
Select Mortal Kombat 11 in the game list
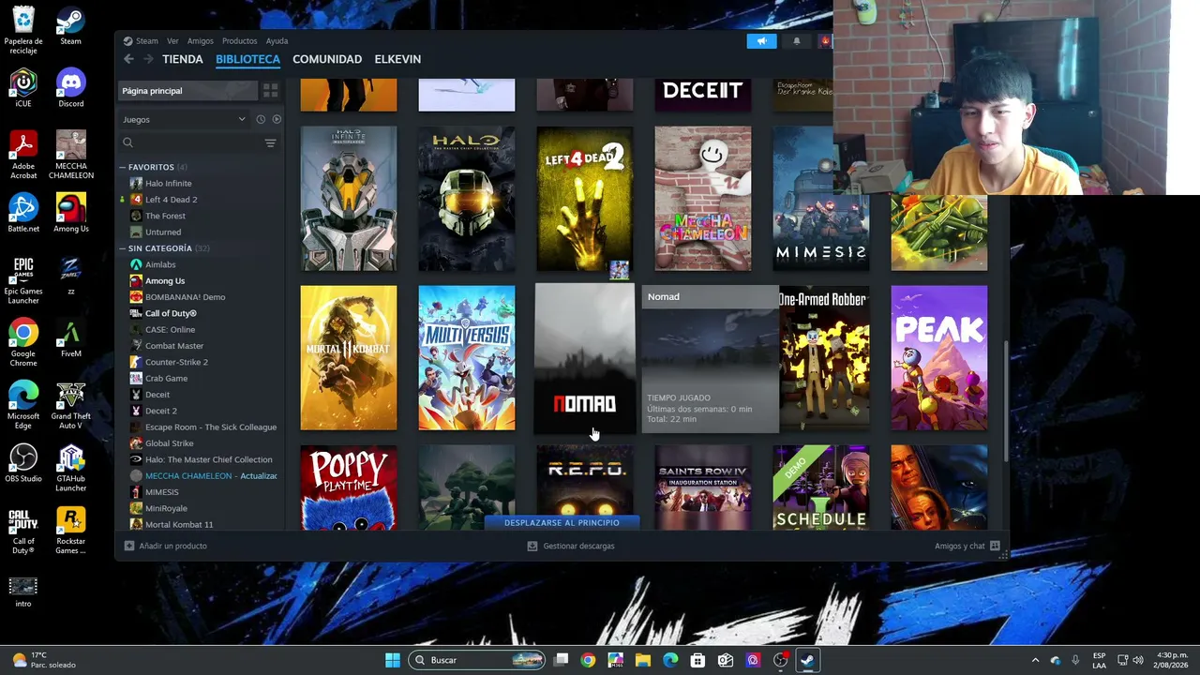click(179, 525)
